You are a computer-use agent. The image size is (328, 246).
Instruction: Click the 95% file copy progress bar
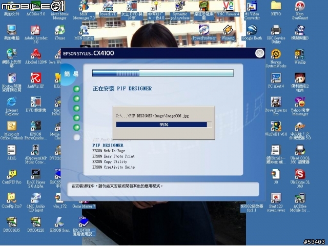tap(164, 125)
